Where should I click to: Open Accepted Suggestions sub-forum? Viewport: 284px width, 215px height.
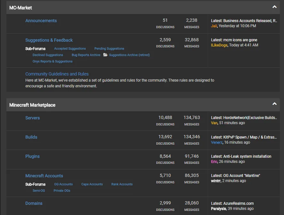pyautogui.click(x=70, y=49)
